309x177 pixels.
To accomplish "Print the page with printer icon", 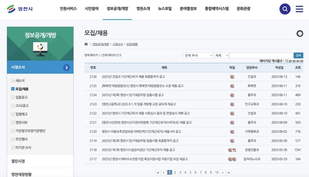I will tap(300, 34).
